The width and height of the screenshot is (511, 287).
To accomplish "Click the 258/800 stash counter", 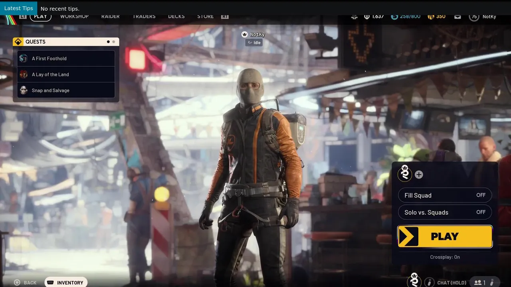I will (405, 17).
